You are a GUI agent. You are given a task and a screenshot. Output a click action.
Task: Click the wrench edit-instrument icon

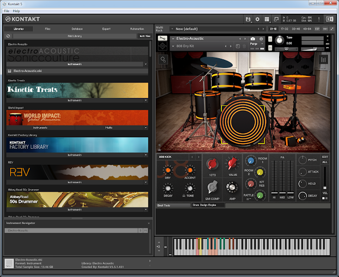(163, 39)
